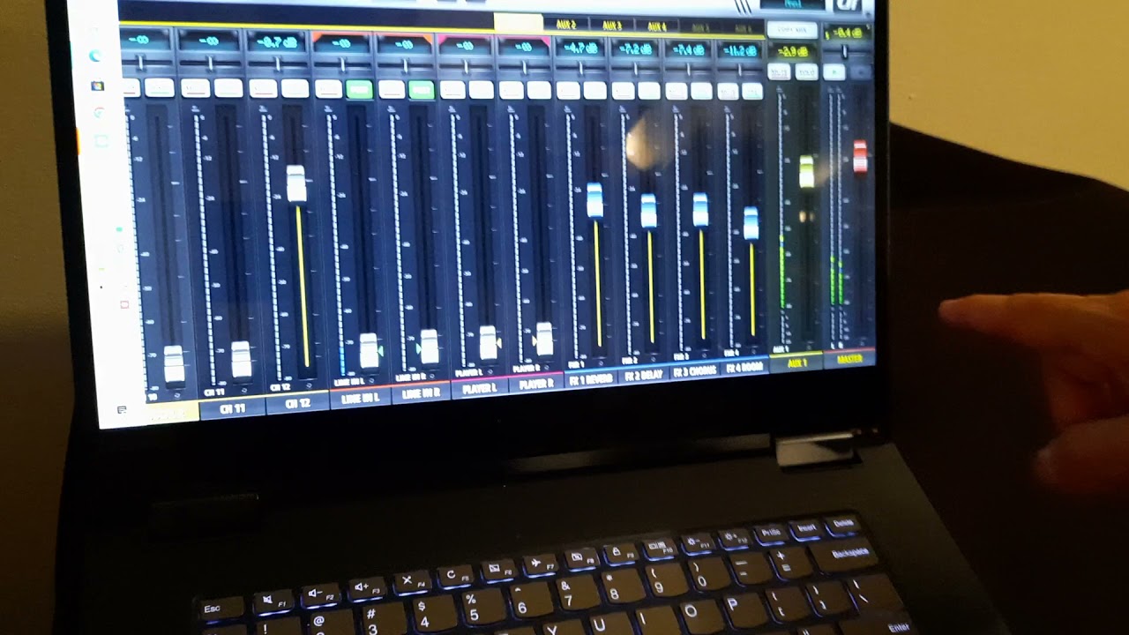Screen dimensions: 1129x635
Task: Select the highlighted yellow AUX tab
Action: coord(518,23)
